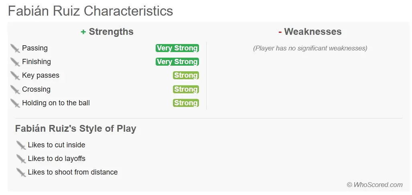Click the icon beside Holding on to the ball

(15, 103)
